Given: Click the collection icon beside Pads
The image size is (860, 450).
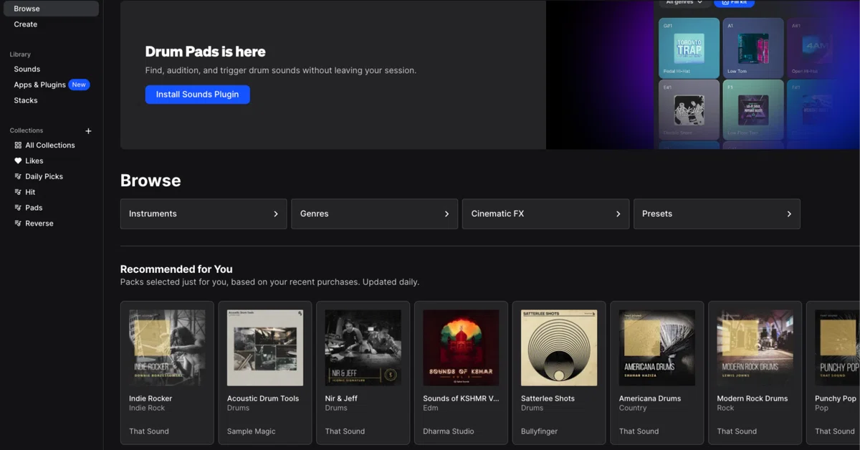Looking at the screenshot, I should point(18,208).
